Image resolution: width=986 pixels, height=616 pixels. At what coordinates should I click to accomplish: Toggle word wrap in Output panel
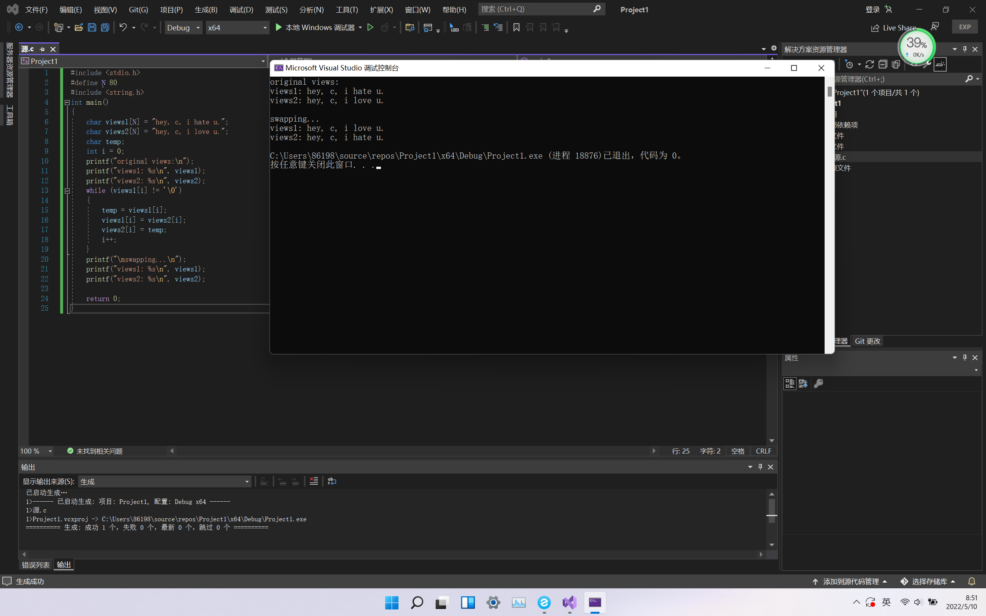pyautogui.click(x=332, y=481)
